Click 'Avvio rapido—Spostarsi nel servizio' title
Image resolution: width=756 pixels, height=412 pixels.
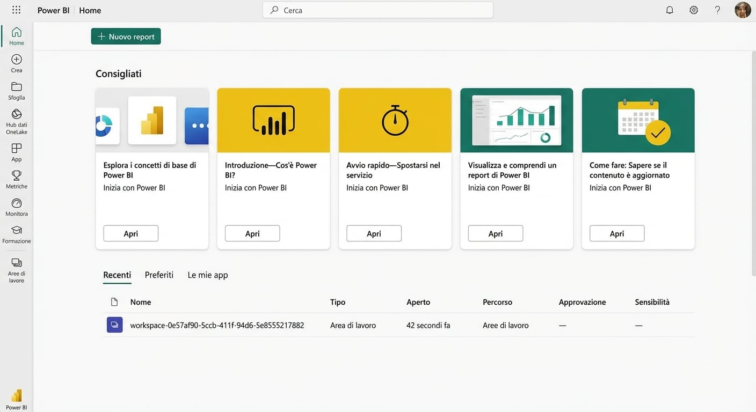click(393, 170)
